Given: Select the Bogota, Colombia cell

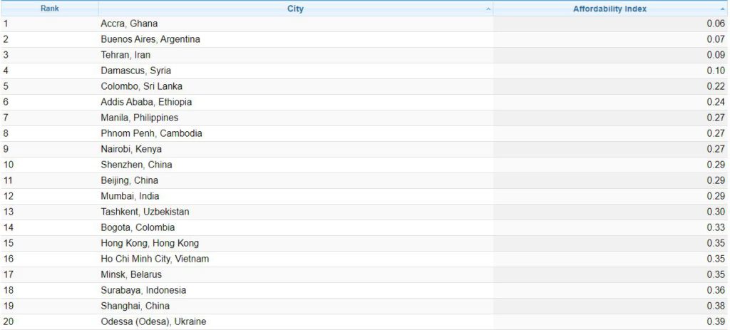Looking at the screenshot, I should [x=296, y=227].
